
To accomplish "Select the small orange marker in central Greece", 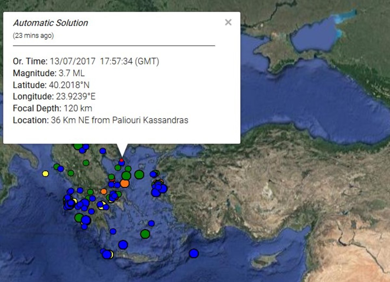I will 104,191.
